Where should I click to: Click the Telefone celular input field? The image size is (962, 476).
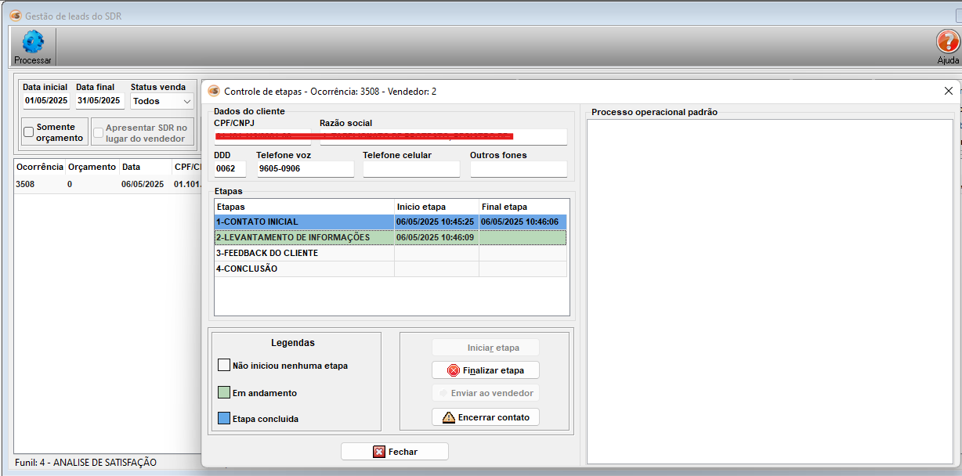coord(410,168)
